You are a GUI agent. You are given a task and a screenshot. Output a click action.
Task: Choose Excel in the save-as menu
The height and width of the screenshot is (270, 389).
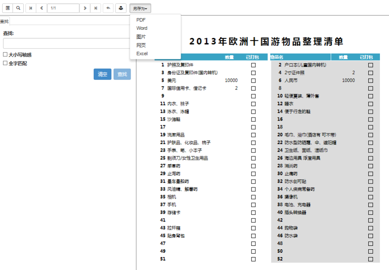coord(142,54)
